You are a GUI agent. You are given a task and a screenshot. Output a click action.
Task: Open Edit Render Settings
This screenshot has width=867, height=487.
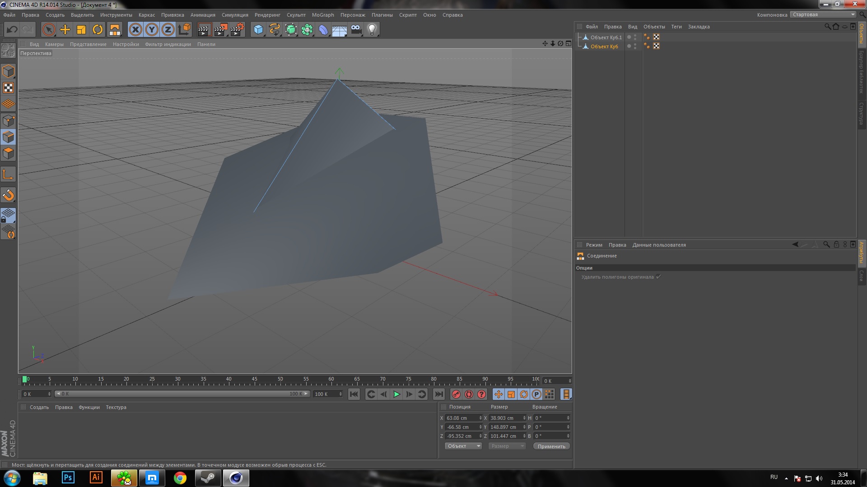[237, 30]
